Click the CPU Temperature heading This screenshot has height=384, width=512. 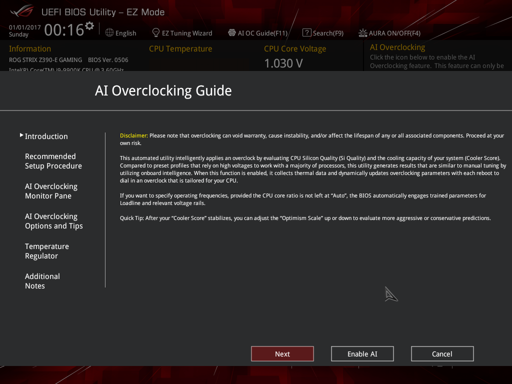tap(180, 48)
